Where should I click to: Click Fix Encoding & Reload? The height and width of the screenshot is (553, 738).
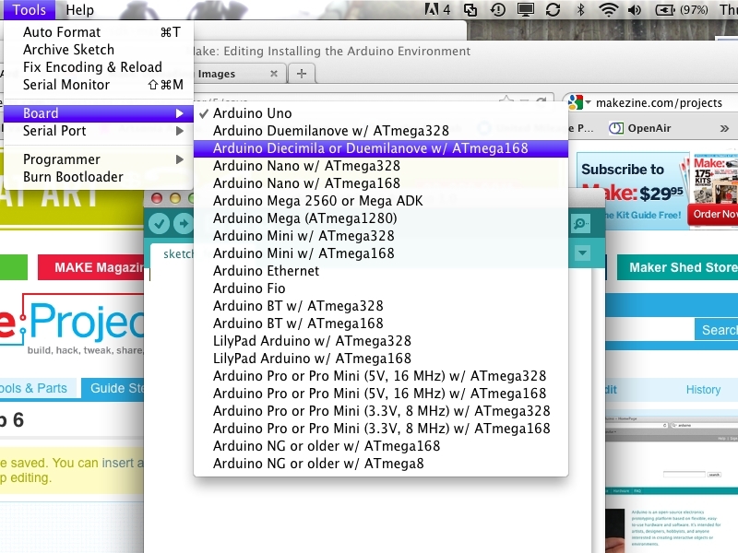pos(99,67)
